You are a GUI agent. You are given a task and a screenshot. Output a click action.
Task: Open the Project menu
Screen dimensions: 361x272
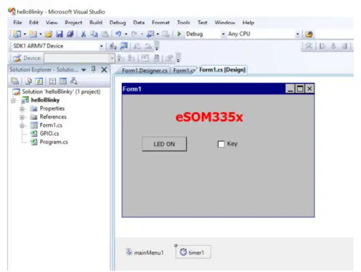(74, 23)
